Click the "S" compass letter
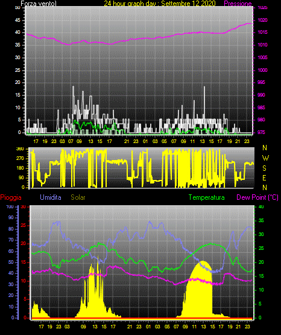The image size is (281, 335). coord(264,168)
